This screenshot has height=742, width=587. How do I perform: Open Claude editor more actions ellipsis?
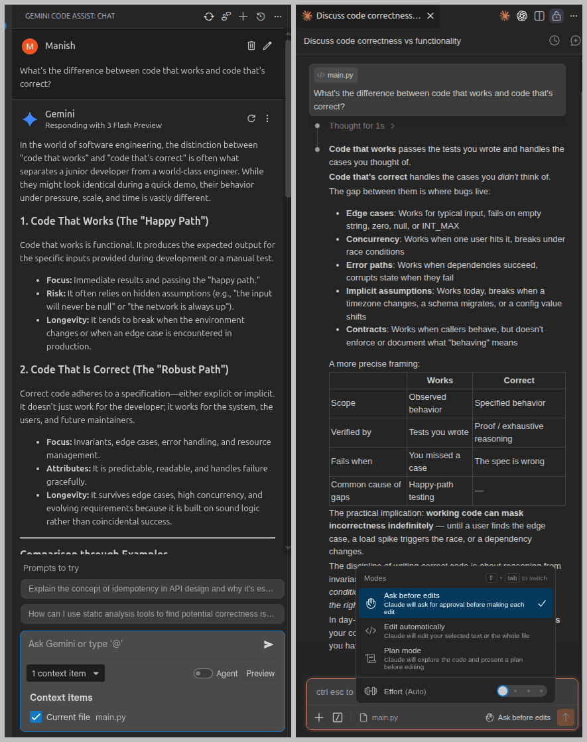pos(574,16)
